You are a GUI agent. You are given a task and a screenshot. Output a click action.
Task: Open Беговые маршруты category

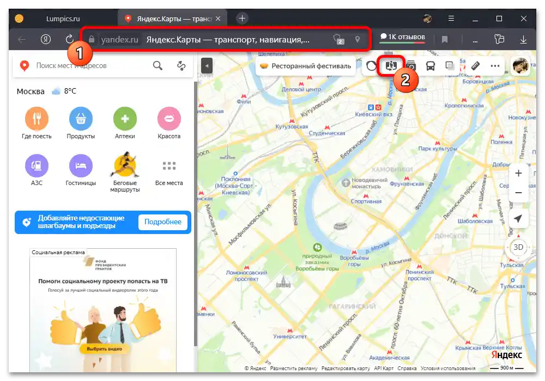(x=125, y=172)
